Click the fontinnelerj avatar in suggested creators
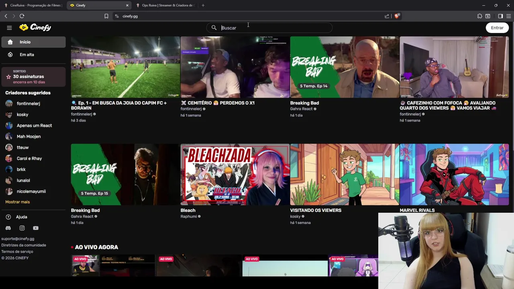 tap(9, 104)
